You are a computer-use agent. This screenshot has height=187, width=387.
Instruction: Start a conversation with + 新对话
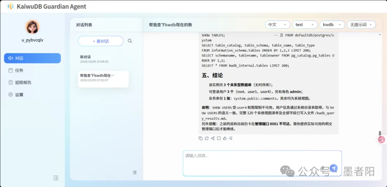pyautogui.click(x=101, y=41)
